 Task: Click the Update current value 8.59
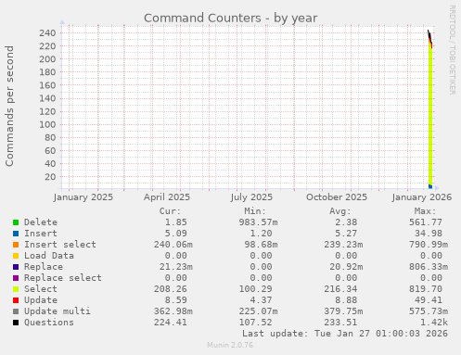tap(176, 300)
